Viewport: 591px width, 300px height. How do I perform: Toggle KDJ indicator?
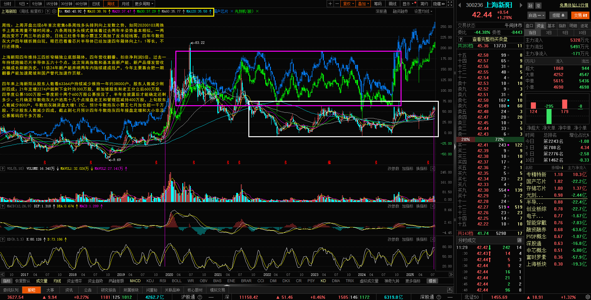150,281
